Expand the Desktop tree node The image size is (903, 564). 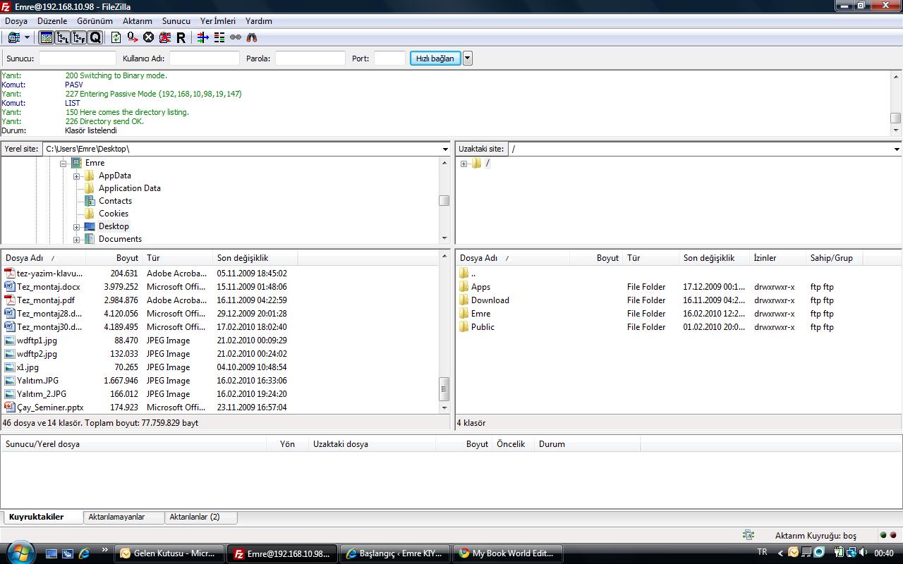click(x=76, y=227)
